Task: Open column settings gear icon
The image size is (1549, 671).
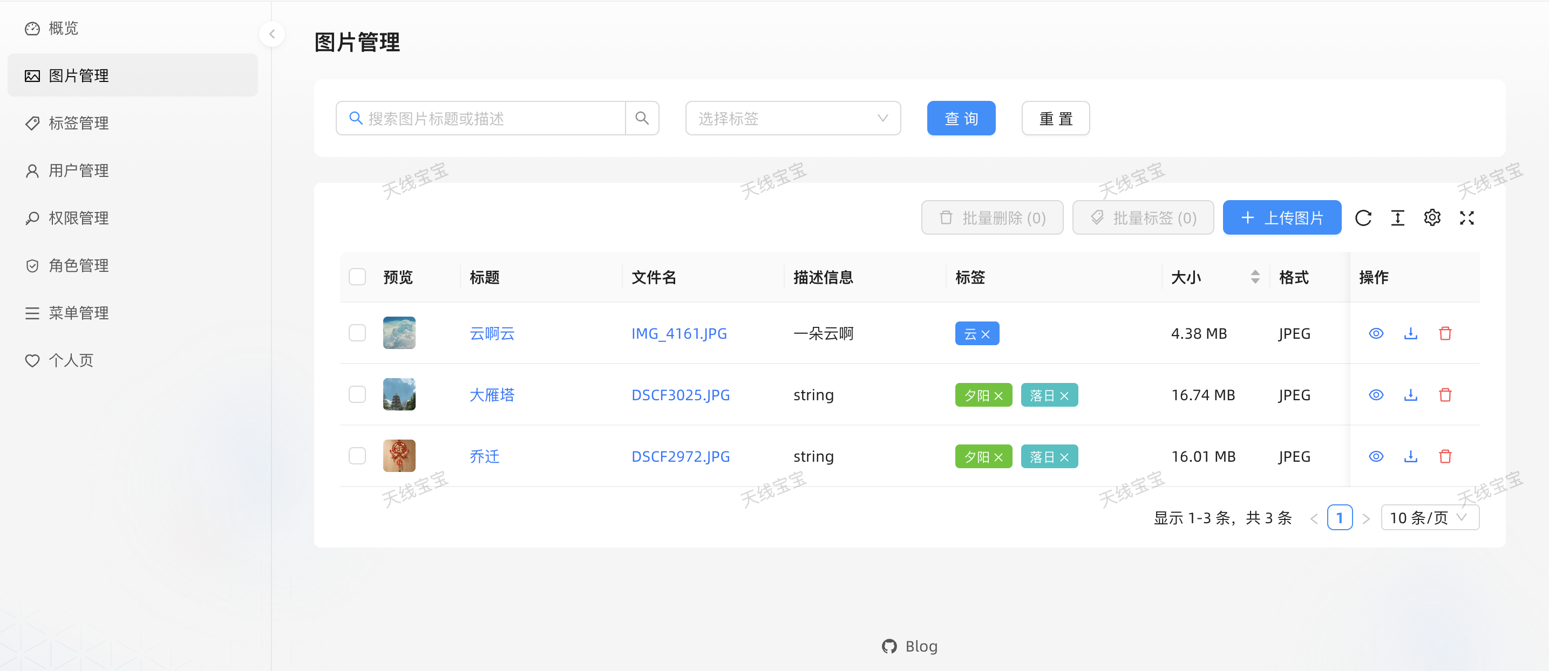Action: click(x=1432, y=218)
